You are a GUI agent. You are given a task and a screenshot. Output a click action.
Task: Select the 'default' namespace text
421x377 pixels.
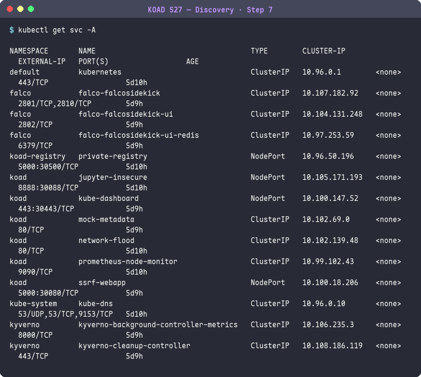point(24,72)
